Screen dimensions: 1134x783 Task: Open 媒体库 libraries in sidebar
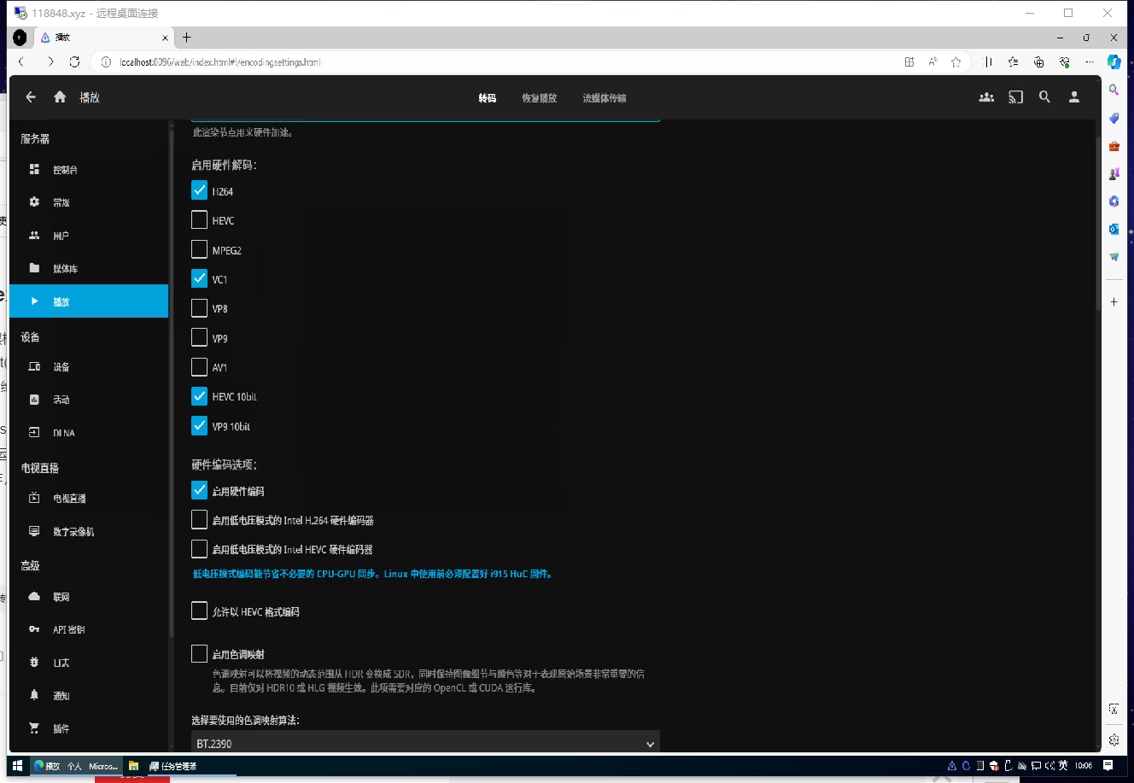[x=65, y=269]
